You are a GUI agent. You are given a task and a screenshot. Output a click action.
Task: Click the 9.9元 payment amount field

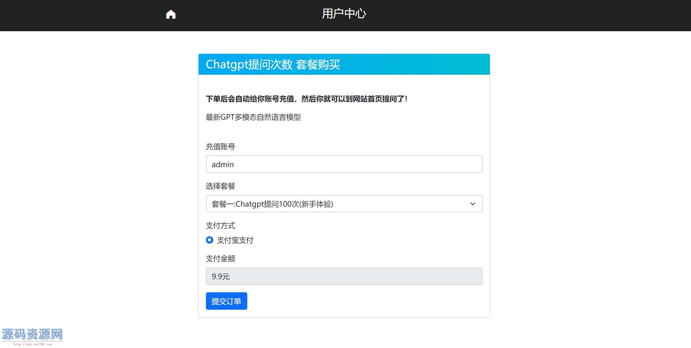(x=344, y=276)
